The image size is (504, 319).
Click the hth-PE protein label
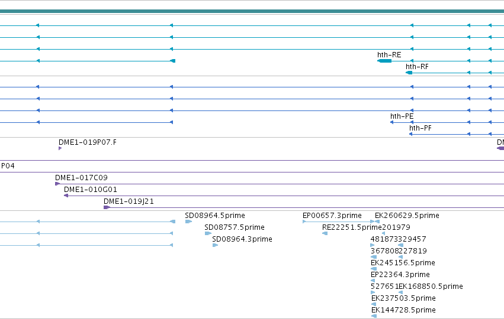coord(402,116)
